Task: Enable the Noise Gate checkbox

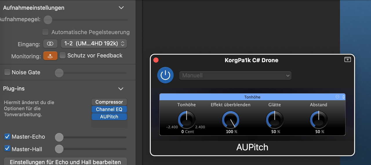Action: pyautogui.click(x=7, y=72)
